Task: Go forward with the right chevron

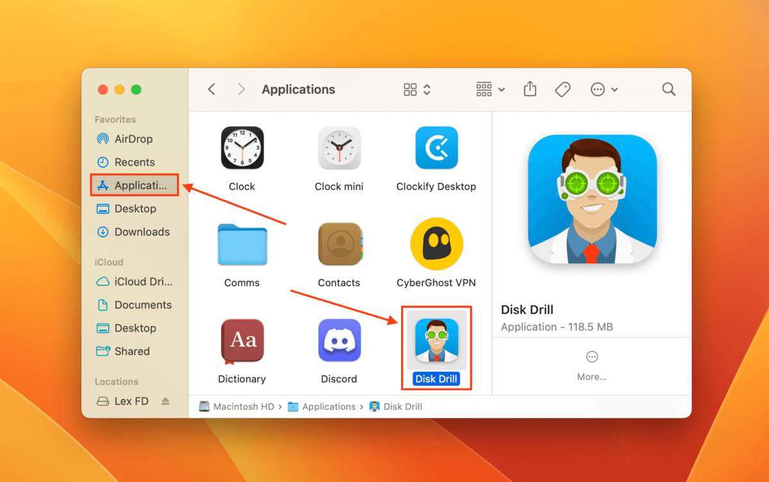Action: pyautogui.click(x=242, y=90)
